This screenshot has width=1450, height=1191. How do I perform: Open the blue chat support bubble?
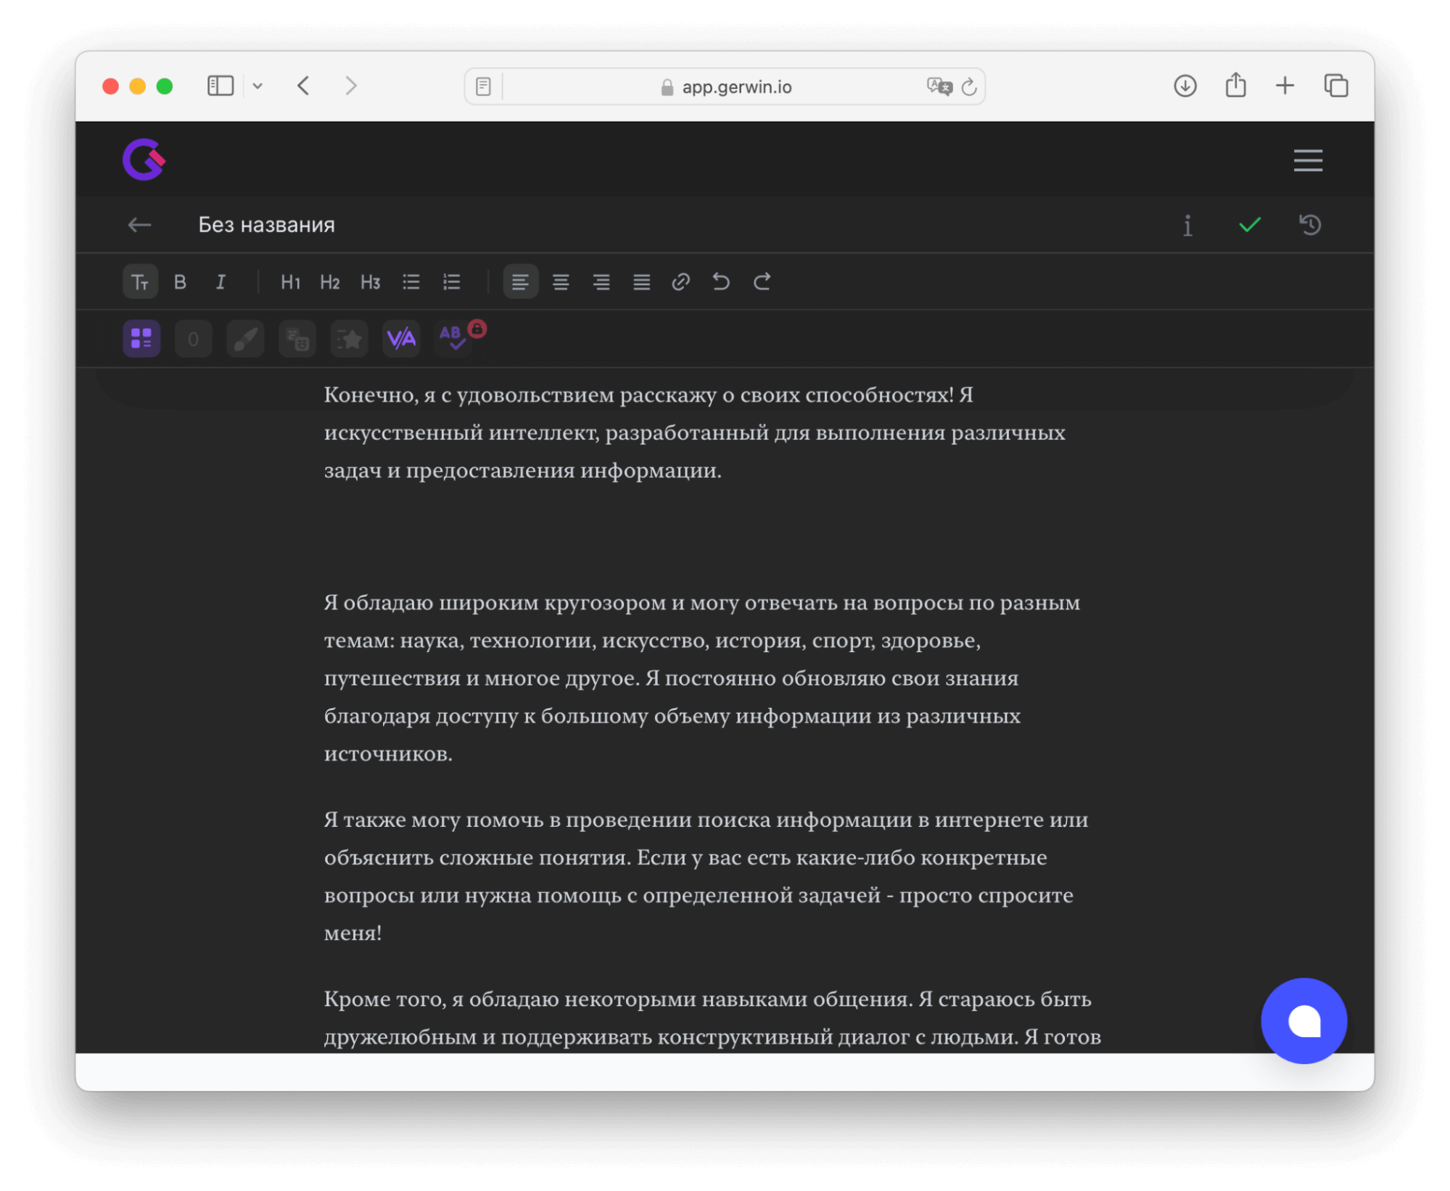[1303, 1021]
